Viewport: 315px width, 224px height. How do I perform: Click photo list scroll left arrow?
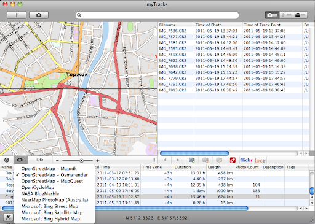pos(301,153)
